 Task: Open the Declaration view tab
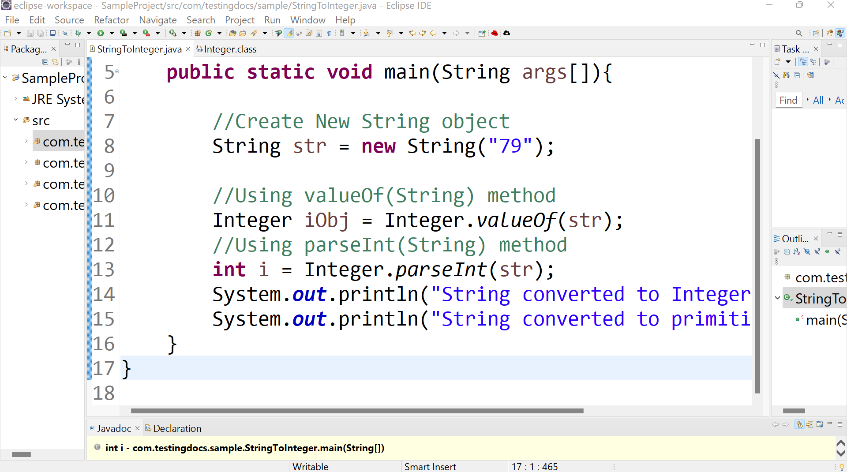click(177, 428)
